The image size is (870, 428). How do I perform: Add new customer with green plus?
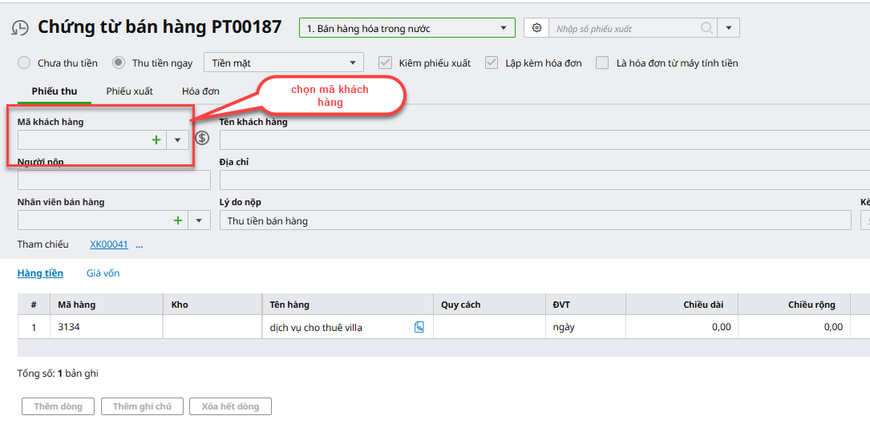click(156, 139)
